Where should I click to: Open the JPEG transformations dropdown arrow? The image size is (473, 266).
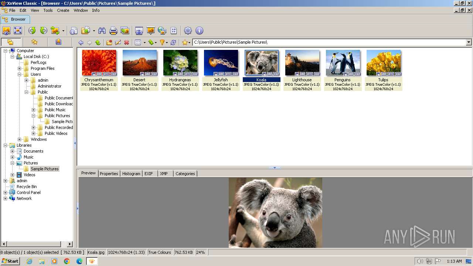[x=63, y=31]
